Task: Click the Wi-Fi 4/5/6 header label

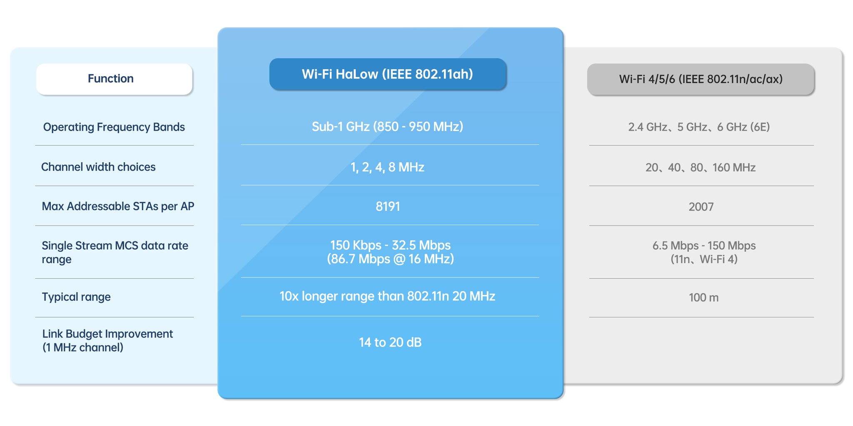Action: click(x=701, y=79)
